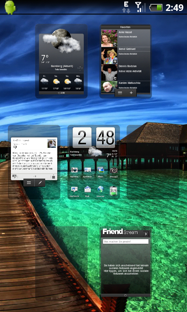Tap the Monday rain forecast icon
Screen dimensions: 187x312
[78, 81]
